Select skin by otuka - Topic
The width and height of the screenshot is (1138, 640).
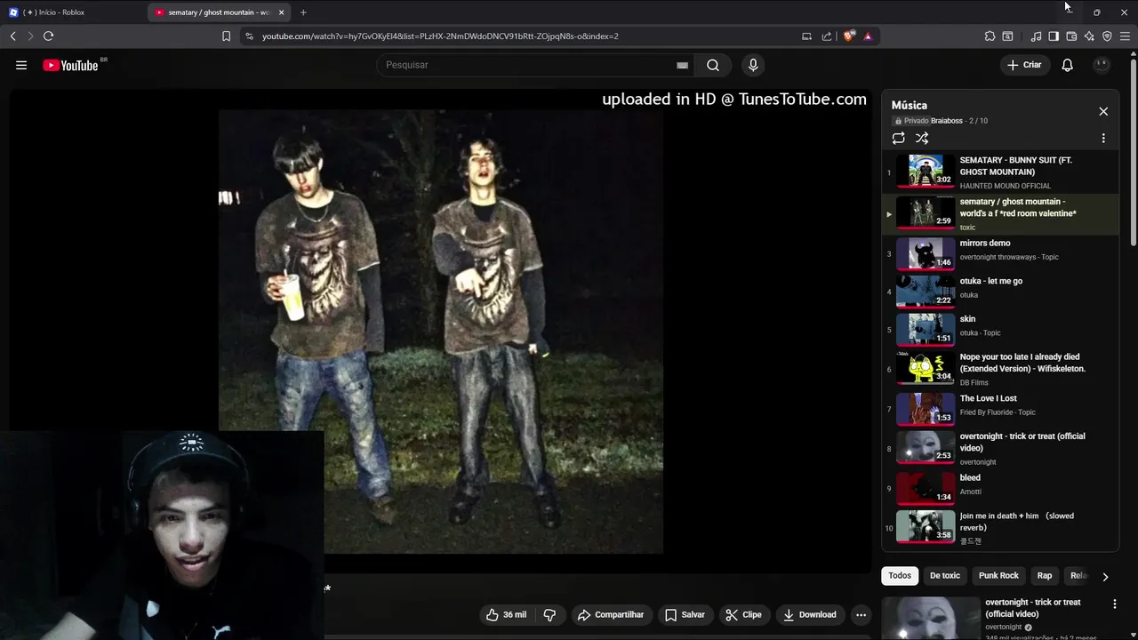(x=1000, y=329)
